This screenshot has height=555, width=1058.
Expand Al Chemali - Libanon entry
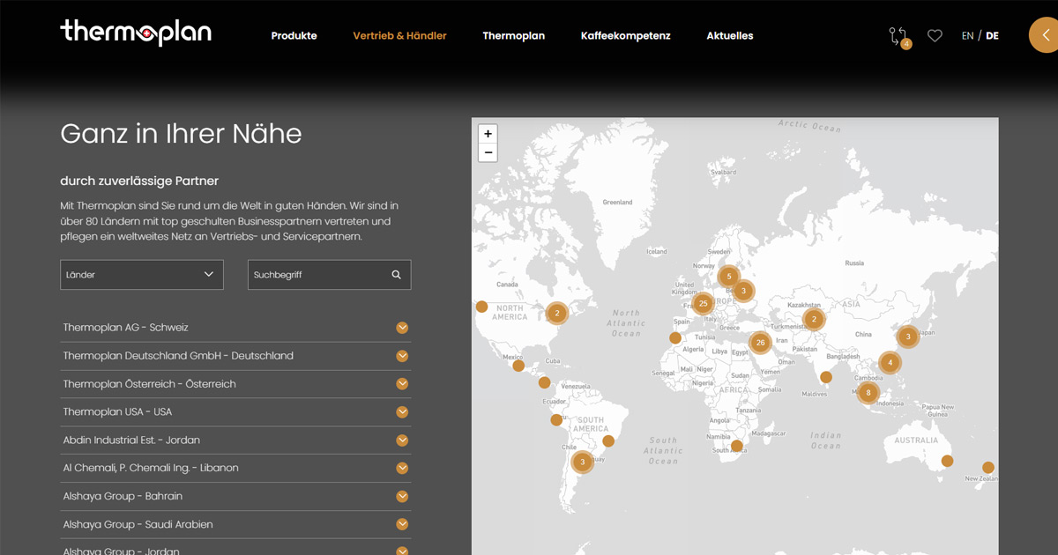click(x=403, y=468)
